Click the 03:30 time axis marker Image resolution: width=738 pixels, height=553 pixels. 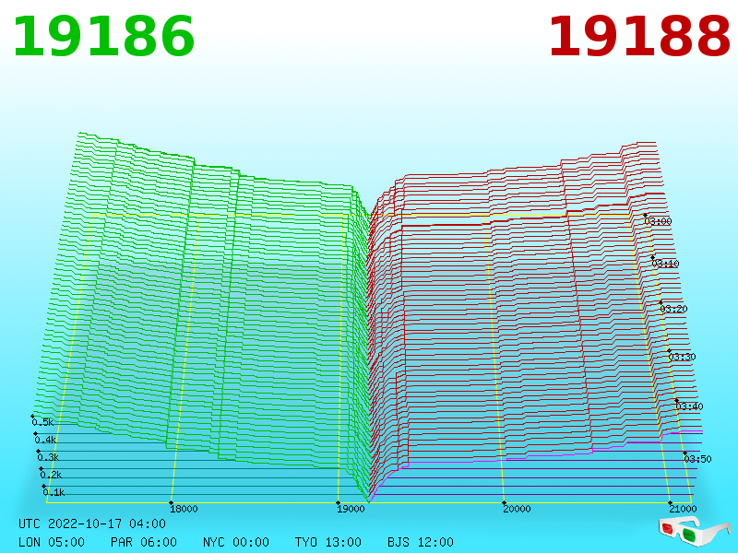(682, 357)
